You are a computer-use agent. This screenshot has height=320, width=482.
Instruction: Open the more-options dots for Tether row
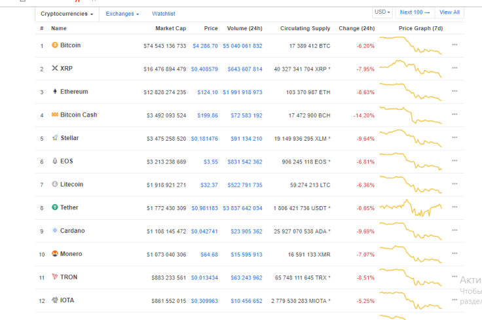point(454,207)
